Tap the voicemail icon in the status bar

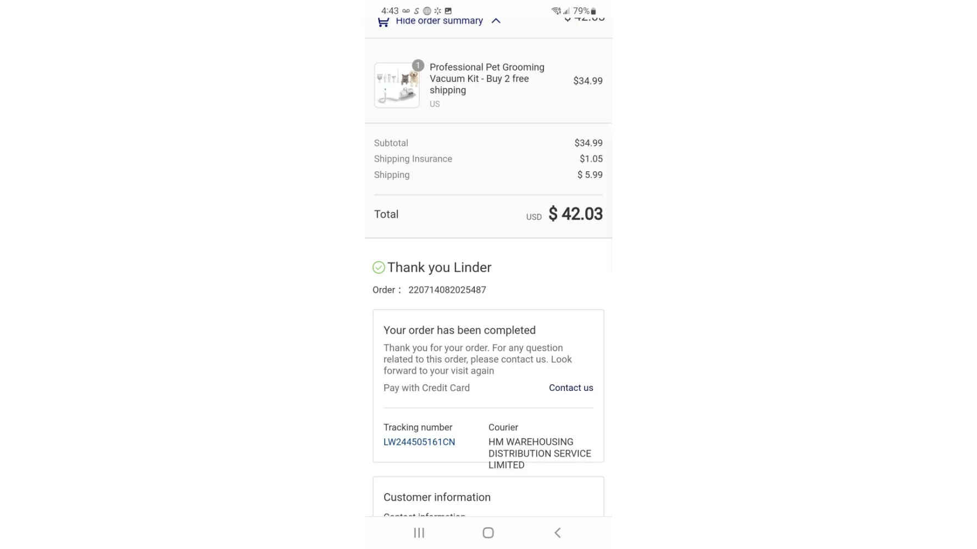click(406, 11)
